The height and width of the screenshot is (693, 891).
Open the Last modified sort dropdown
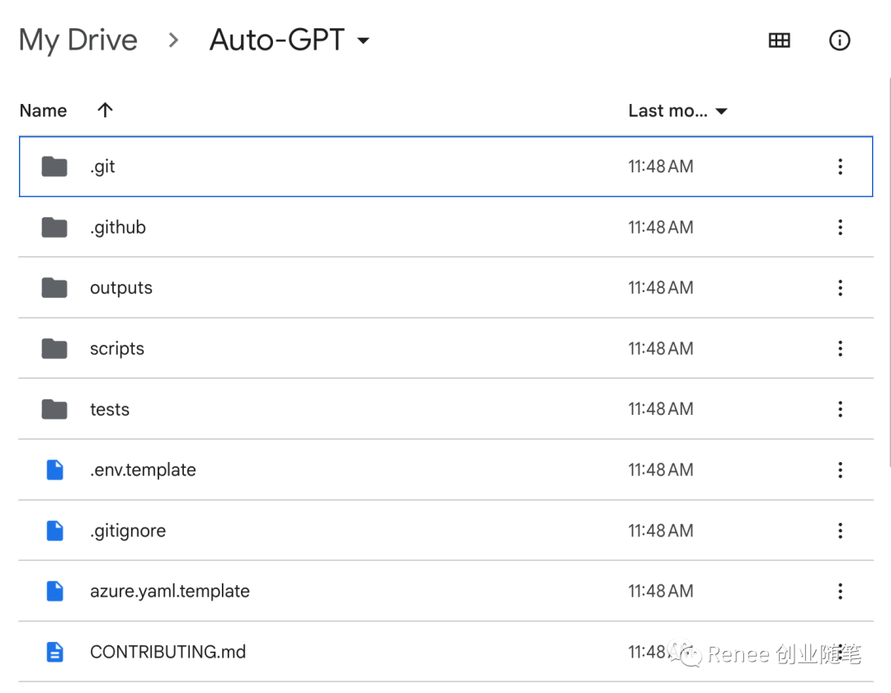[x=721, y=111]
